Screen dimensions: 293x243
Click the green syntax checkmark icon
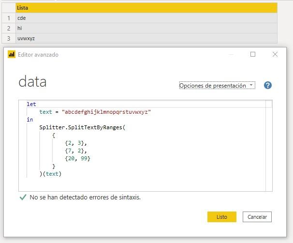[23, 197]
